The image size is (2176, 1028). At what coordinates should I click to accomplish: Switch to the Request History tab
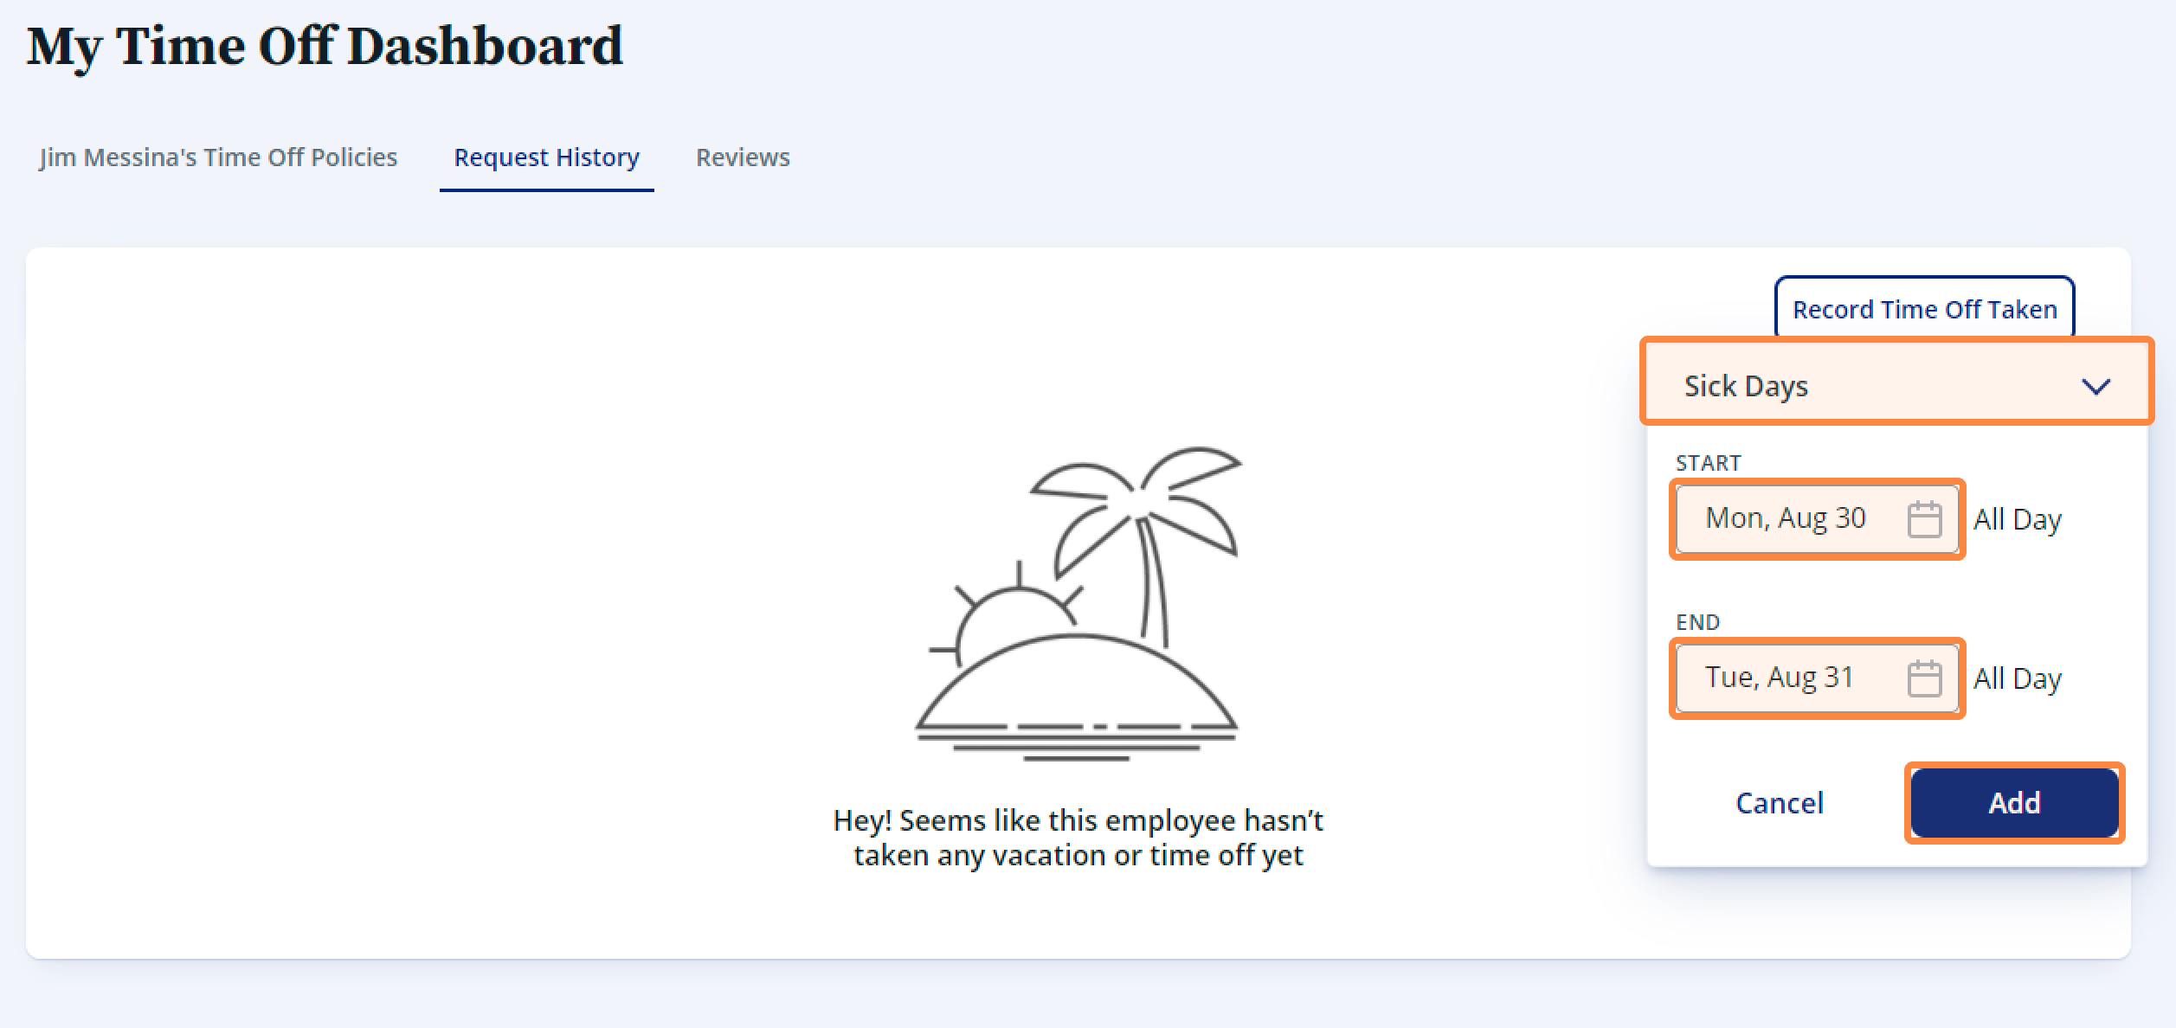(547, 157)
